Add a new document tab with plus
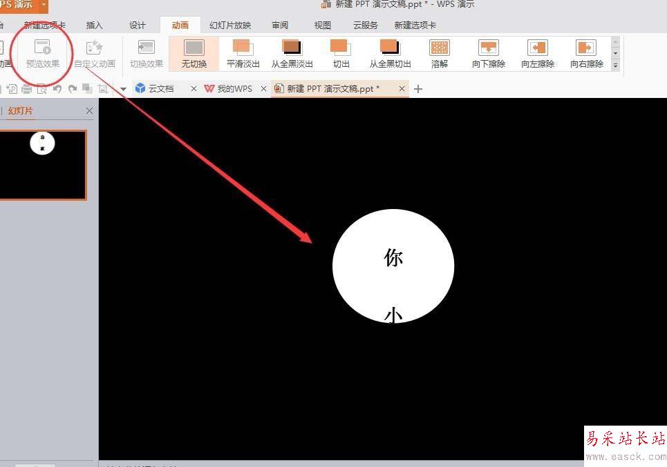Viewport: 667px width, 467px height. point(418,89)
